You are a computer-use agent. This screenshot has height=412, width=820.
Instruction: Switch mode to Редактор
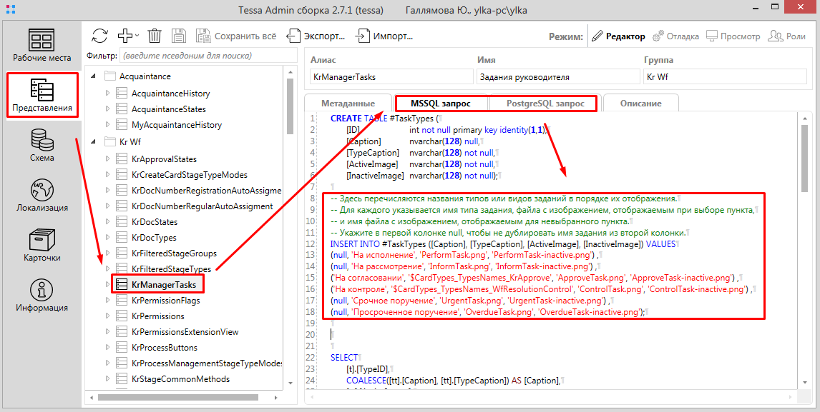(x=618, y=36)
